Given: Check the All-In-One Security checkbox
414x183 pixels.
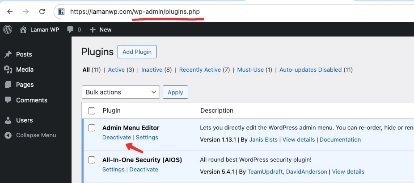Looking at the screenshot, I should coord(92,159).
